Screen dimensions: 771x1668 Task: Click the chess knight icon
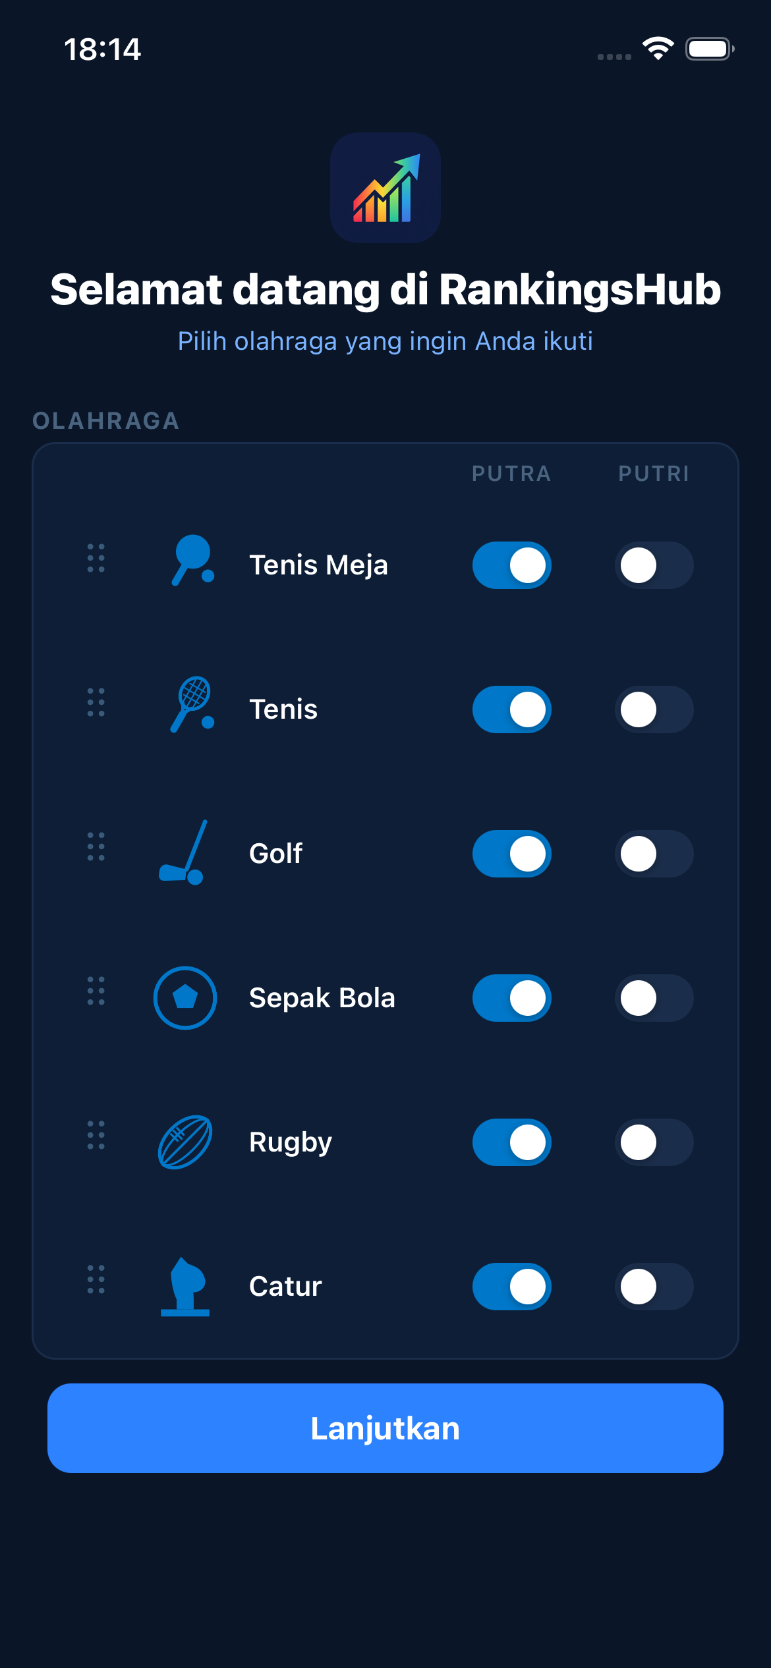[x=185, y=1287]
